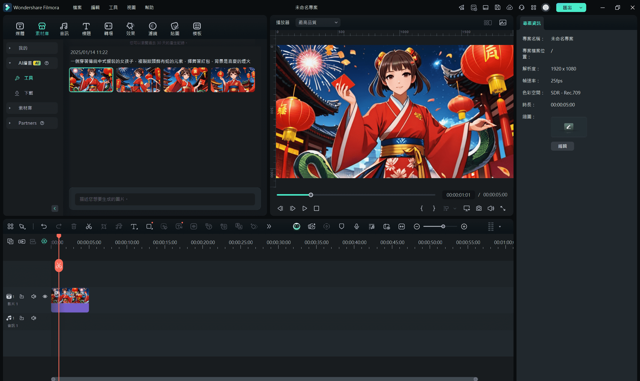Click the stop button in player
This screenshot has width=640, height=381.
coord(316,208)
